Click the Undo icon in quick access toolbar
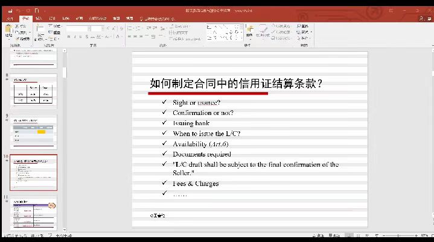This screenshot has height=242, width=434. coord(19,11)
